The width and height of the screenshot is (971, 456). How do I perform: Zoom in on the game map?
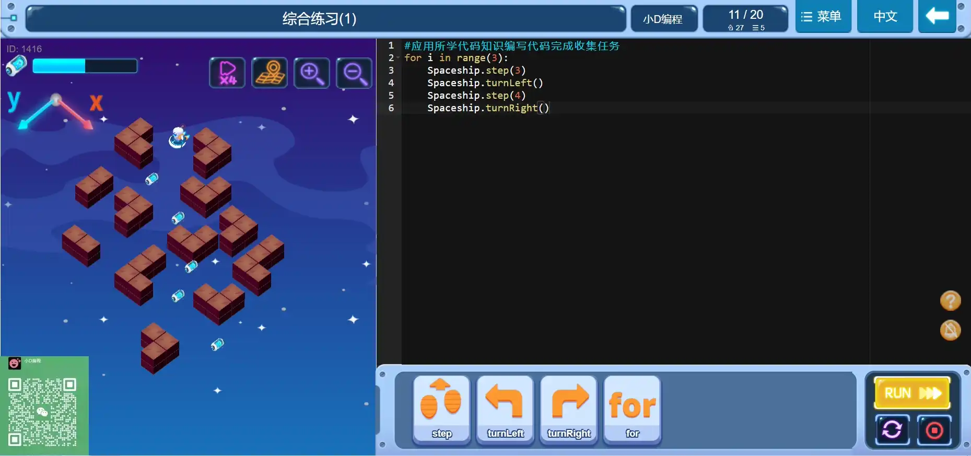[312, 73]
